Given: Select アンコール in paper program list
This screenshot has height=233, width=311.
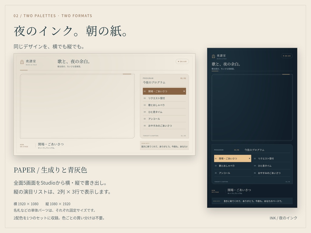Looking at the screenshot, I should (164, 119).
